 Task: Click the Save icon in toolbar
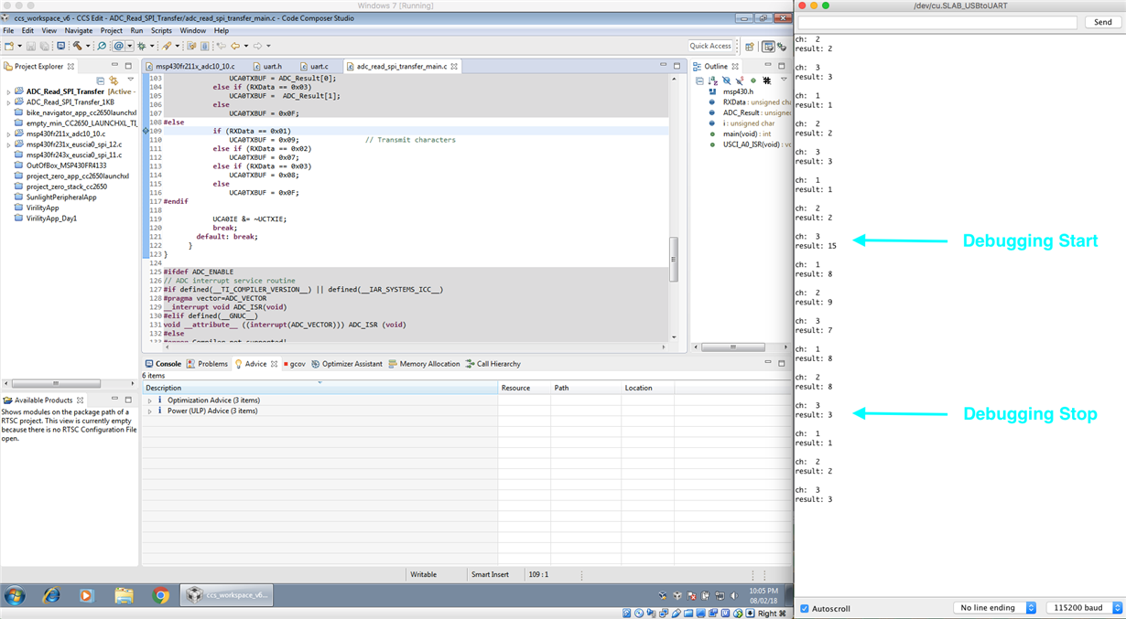[x=31, y=46]
